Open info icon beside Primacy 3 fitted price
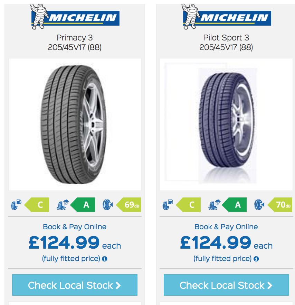The width and height of the screenshot is (295, 305). click(105, 259)
